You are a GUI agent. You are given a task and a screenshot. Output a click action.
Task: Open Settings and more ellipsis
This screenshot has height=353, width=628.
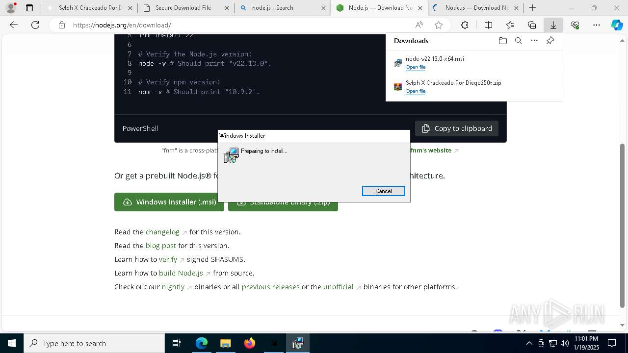pos(597,25)
